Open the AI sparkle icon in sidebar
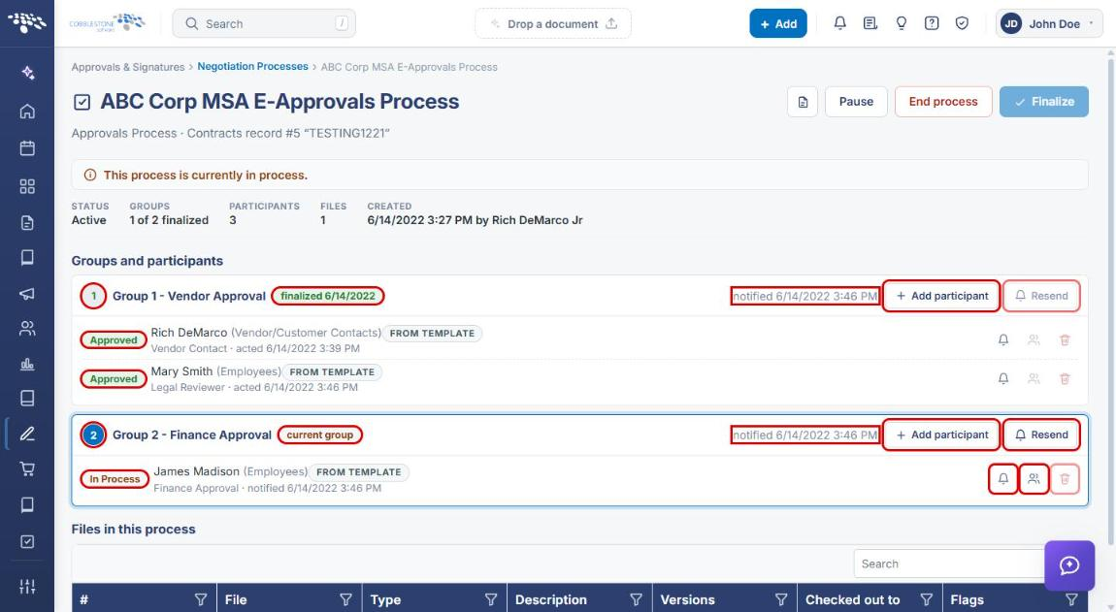 27,73
